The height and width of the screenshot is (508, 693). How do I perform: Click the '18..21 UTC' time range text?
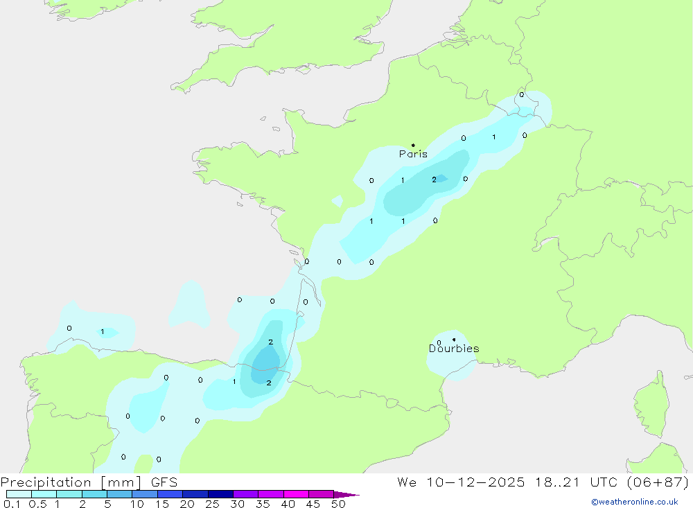coord(576,482)
